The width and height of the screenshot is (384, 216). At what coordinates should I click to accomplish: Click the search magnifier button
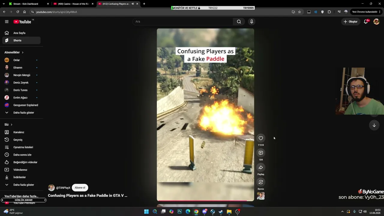click(239, 22)
